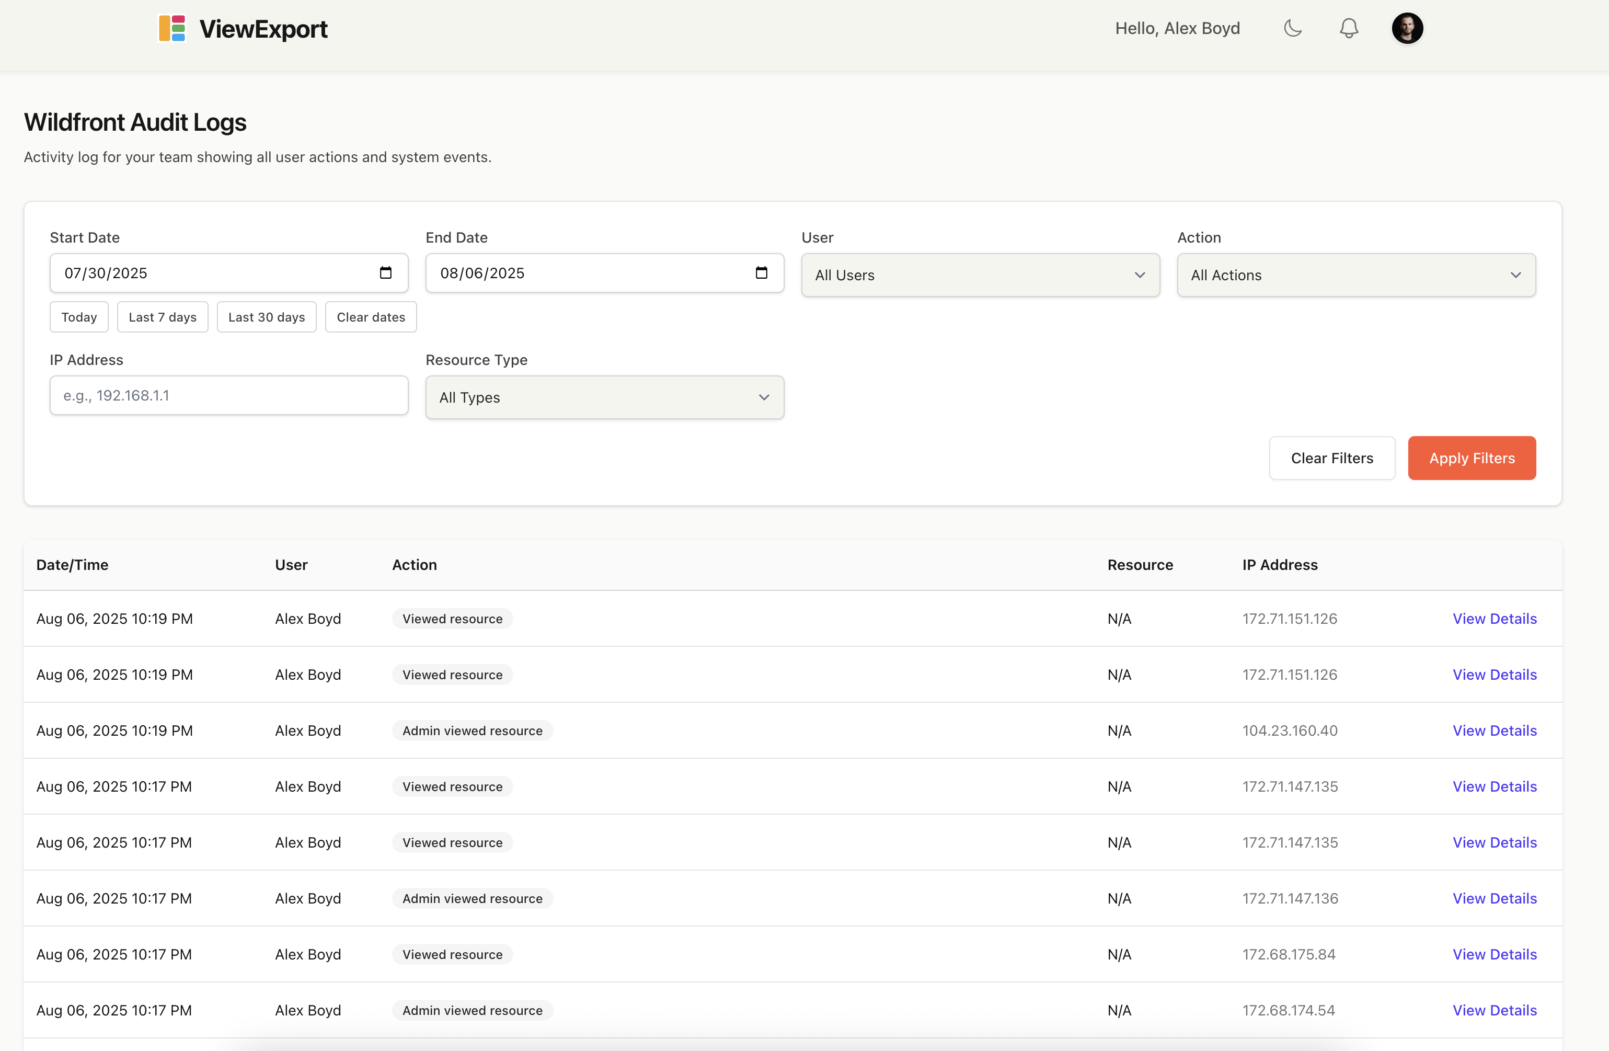Open the All Actions dropdown
This screenshot has width=1609, height=1051.
coord(1356,275)
